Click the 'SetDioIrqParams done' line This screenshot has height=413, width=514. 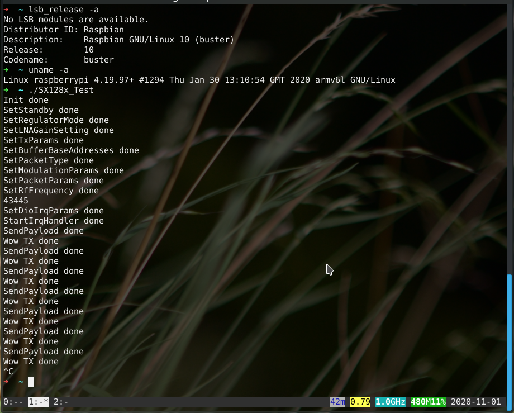(x=54, y=211)
